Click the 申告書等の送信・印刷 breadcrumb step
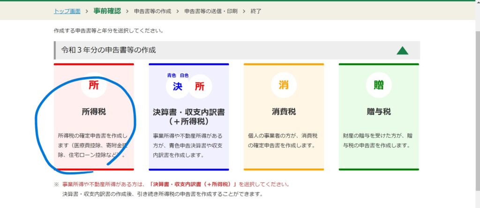 210,11
